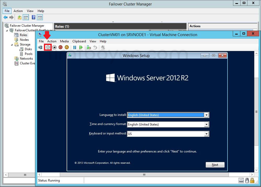Click the VM Connection window title icon
Screen dimensions: 261x187
(x=40, y=35)
